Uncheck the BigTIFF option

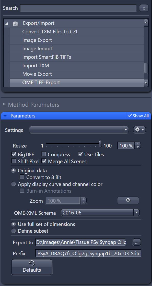pos(14,154)
